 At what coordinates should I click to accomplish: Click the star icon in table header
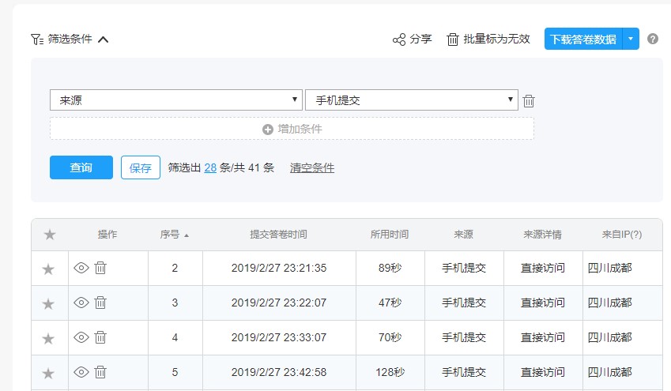(x=50, y=235)
